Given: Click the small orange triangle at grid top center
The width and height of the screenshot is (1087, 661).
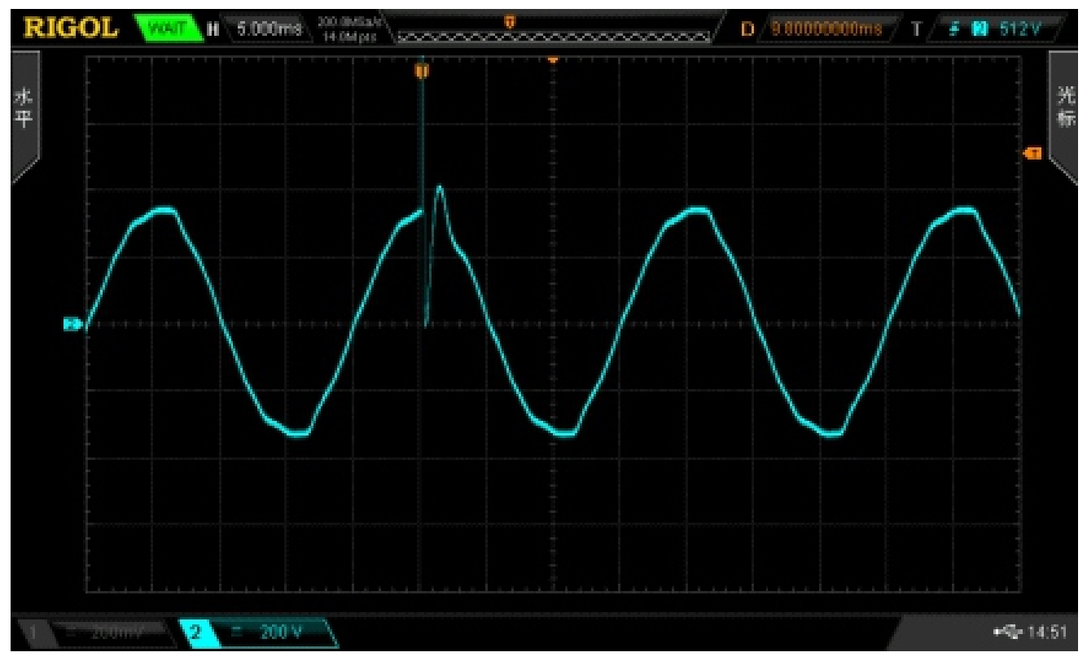Looking at the screenshot, I should 554,59.
